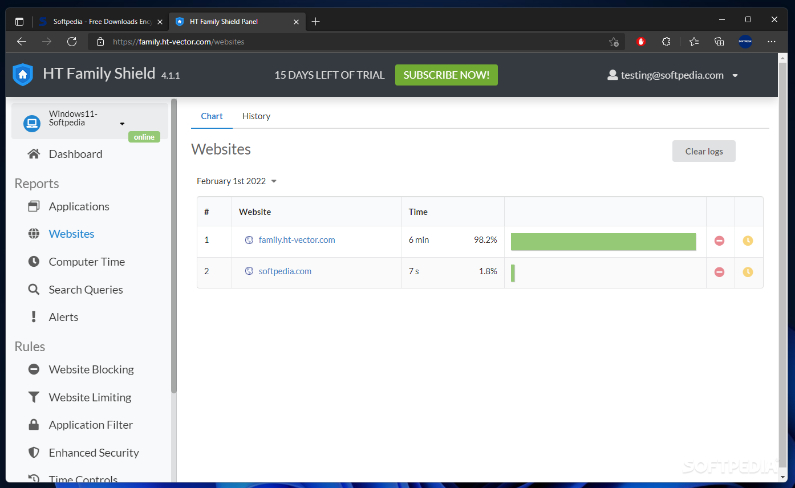
Task: Open the tab actions menu icon
Action: tap(19, 22)
